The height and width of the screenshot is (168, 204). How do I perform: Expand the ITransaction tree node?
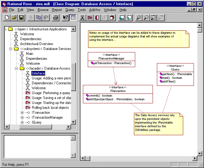22,113
